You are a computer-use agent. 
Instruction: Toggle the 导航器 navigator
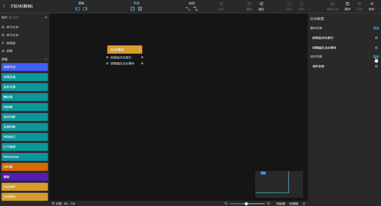tap(280, 204)
